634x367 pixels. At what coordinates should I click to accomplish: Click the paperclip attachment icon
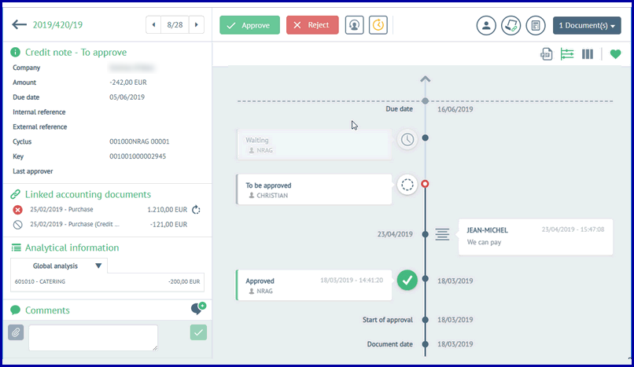point(17,332)
